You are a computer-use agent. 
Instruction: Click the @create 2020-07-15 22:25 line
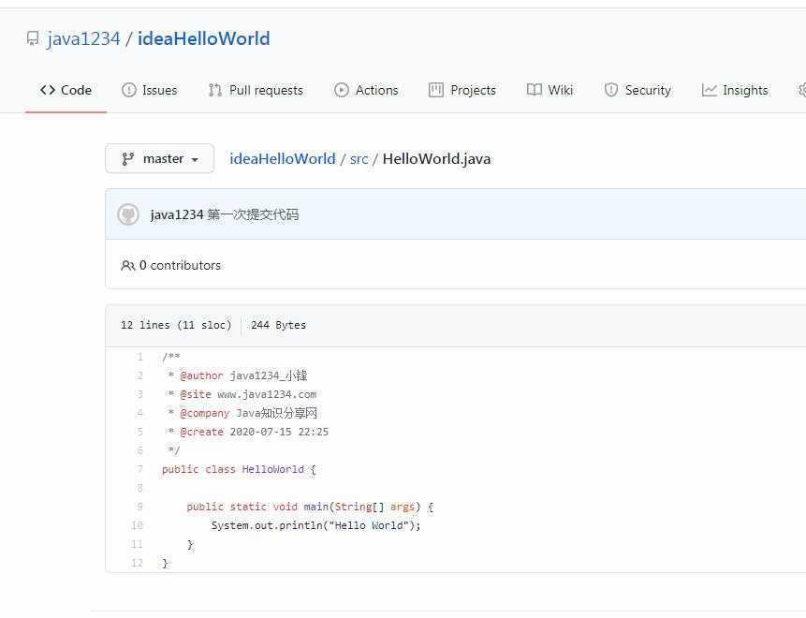pos(248,432)
